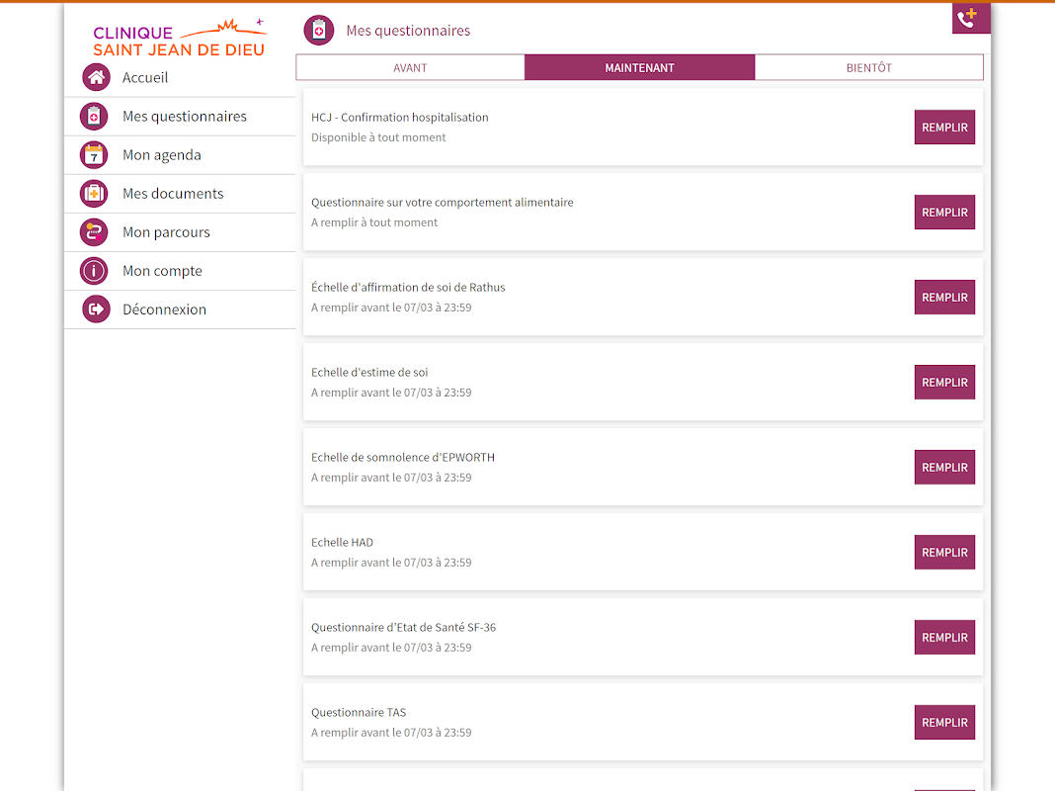Click REMPLIR for Echelle de somnolence d'EPWORTH
The width and height of the screenshot is (1055, 791).
tap(944, 468)
